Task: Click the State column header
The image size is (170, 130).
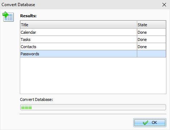Action: click(151, 25)
